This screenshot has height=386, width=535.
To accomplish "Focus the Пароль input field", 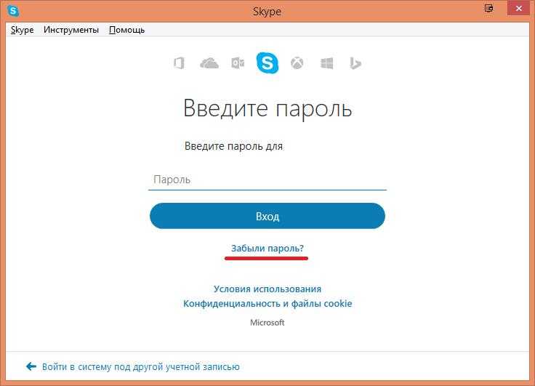I will click(x=267, y=180).
